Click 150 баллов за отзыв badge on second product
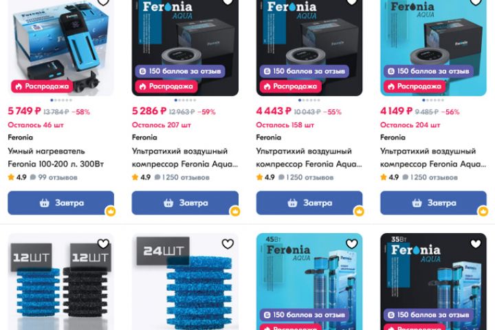 [180, 71]
